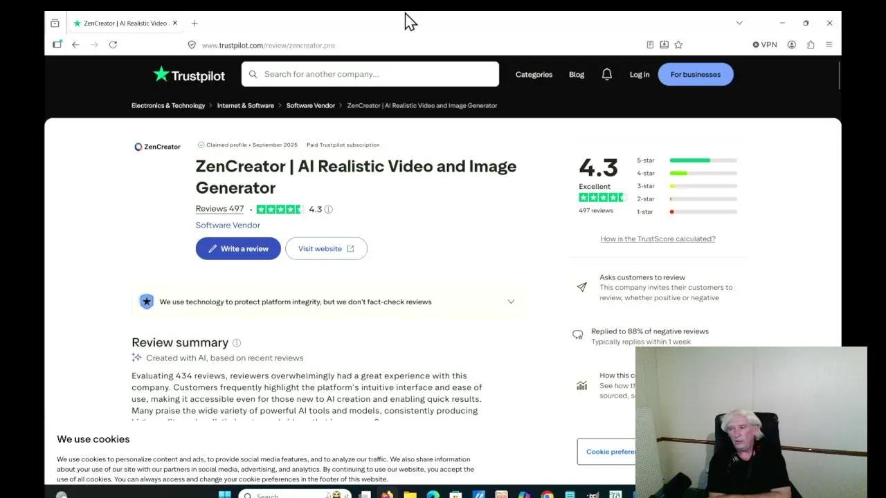Open the browser extensions puzzle icon

(811, 45)
